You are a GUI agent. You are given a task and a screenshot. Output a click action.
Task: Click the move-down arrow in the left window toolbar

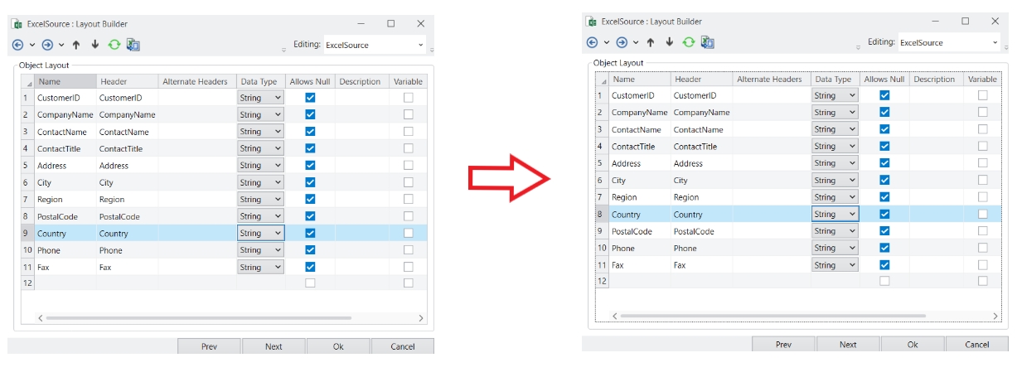click(x=95, y=45)
